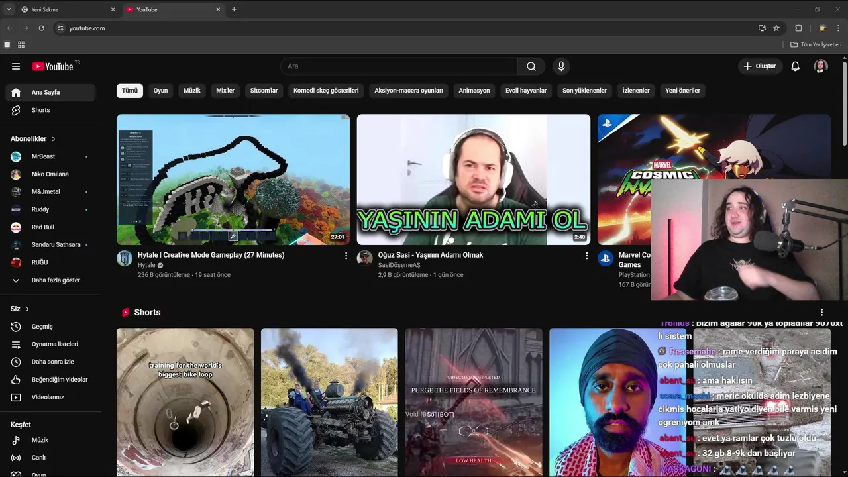Open the tab search dropdown arrow

pyautogui.click(x=9, y=9)
